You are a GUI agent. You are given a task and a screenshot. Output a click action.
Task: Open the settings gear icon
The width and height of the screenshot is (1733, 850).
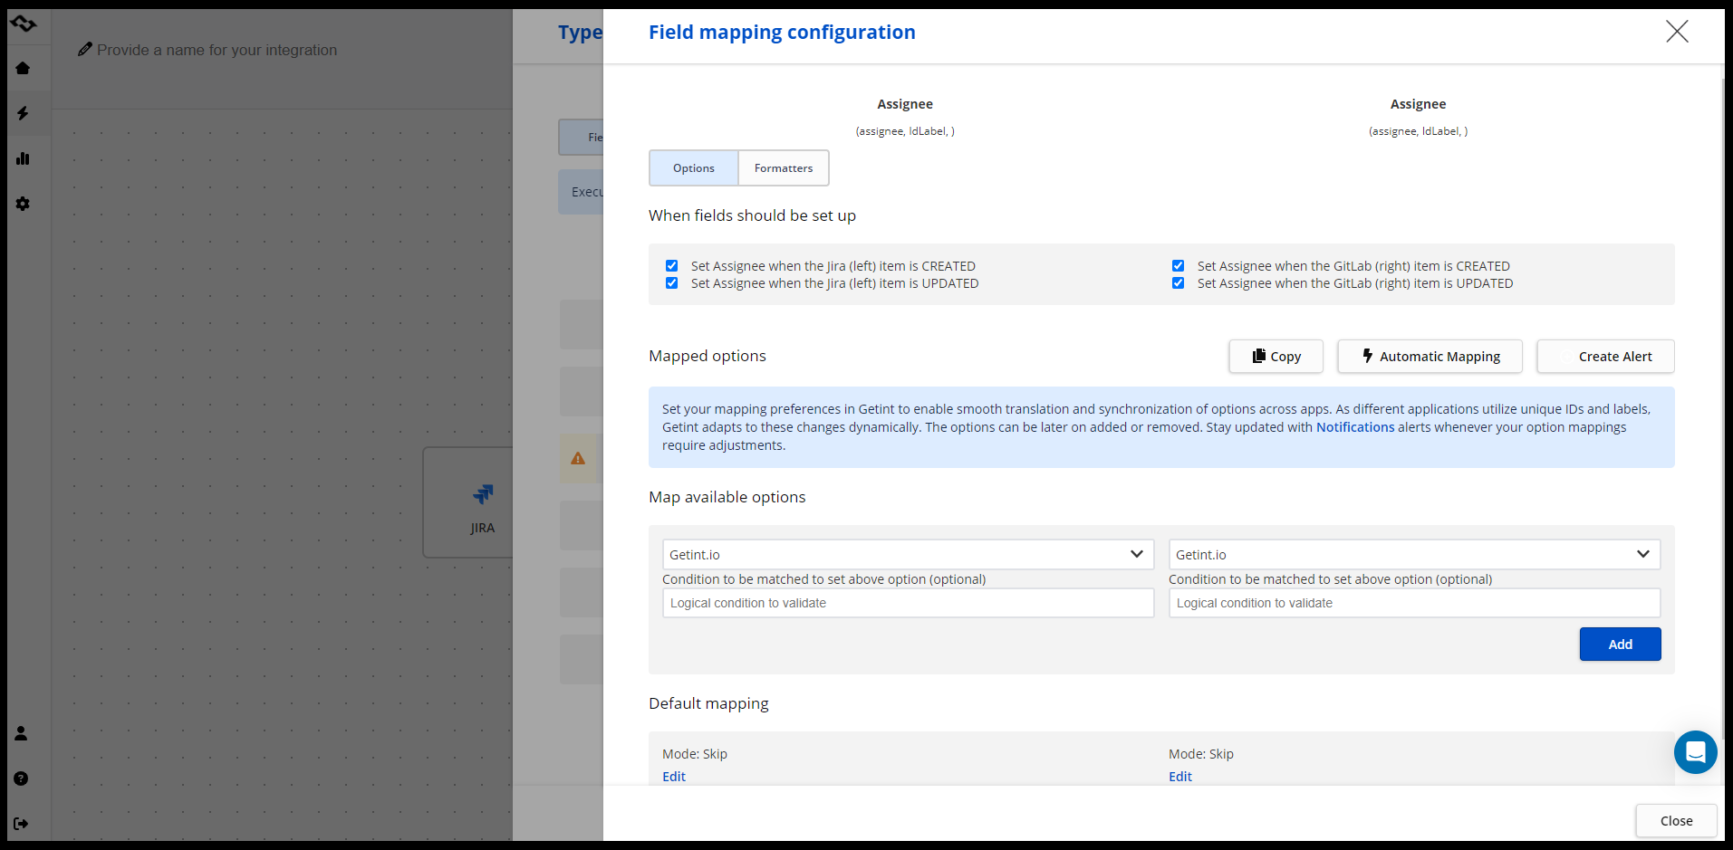[23, 204]
